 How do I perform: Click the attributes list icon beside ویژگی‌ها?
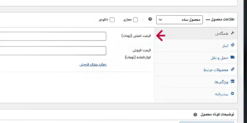pyautogui.click(x=232, y=81)
